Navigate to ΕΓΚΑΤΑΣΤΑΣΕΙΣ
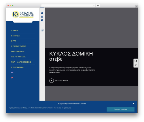 [18, 46]
